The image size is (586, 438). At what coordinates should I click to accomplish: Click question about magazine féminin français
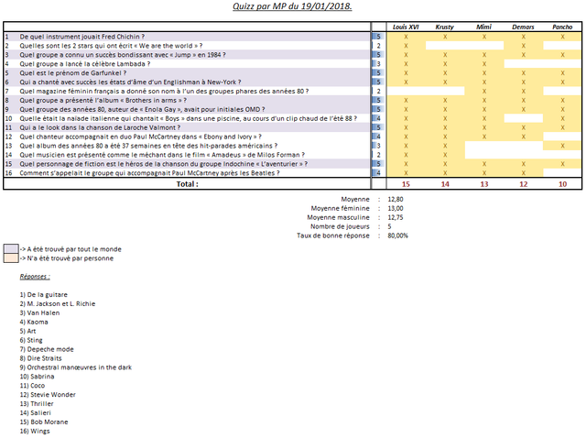coord(164,91)
